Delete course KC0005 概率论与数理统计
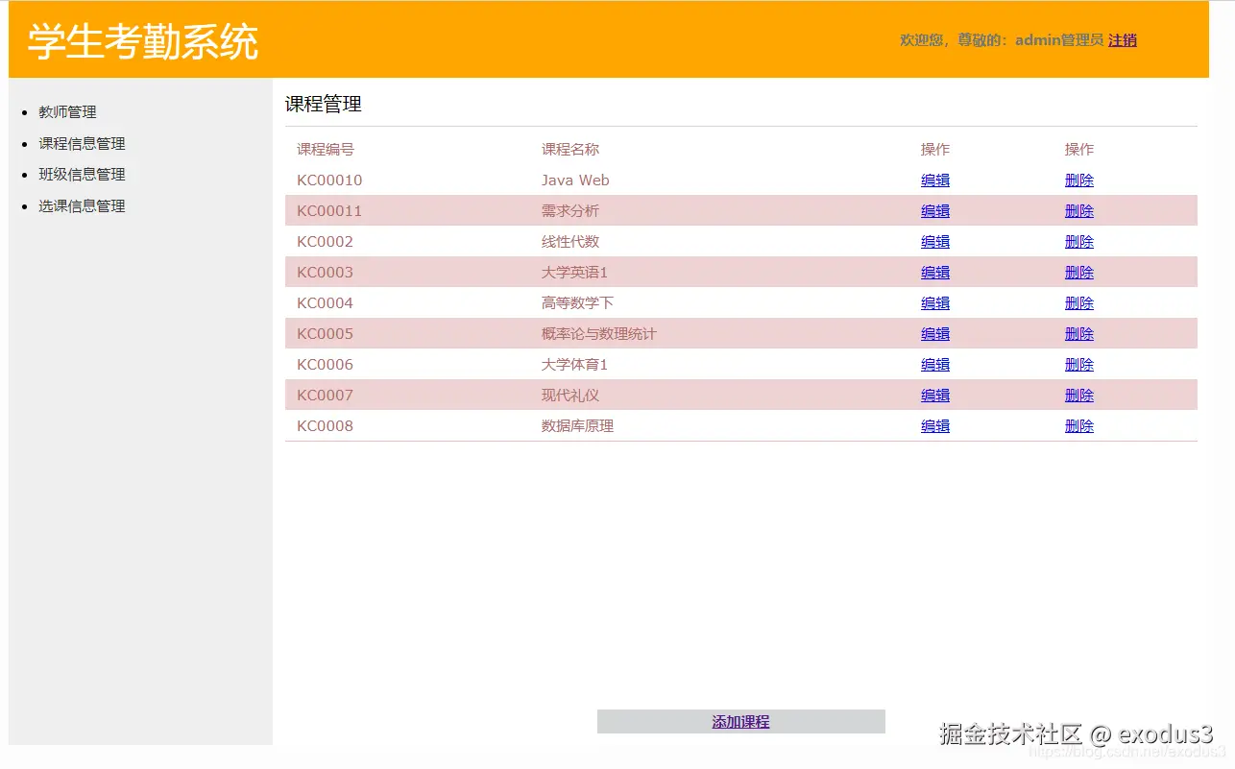 coord(1079,334)
